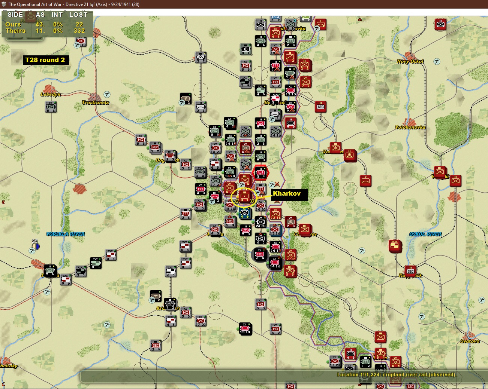Viewport: 488px width, 389px height.
Task: Click the air unit north of the '2 1' counter
Action: pyautogui.click(x=186, y=99)
